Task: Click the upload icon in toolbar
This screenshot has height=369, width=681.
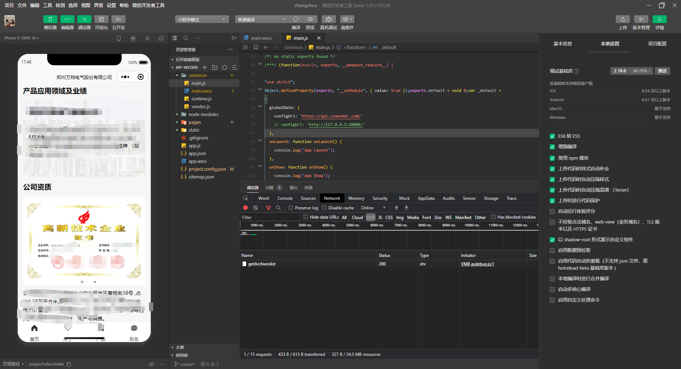Action: (622, 19)
